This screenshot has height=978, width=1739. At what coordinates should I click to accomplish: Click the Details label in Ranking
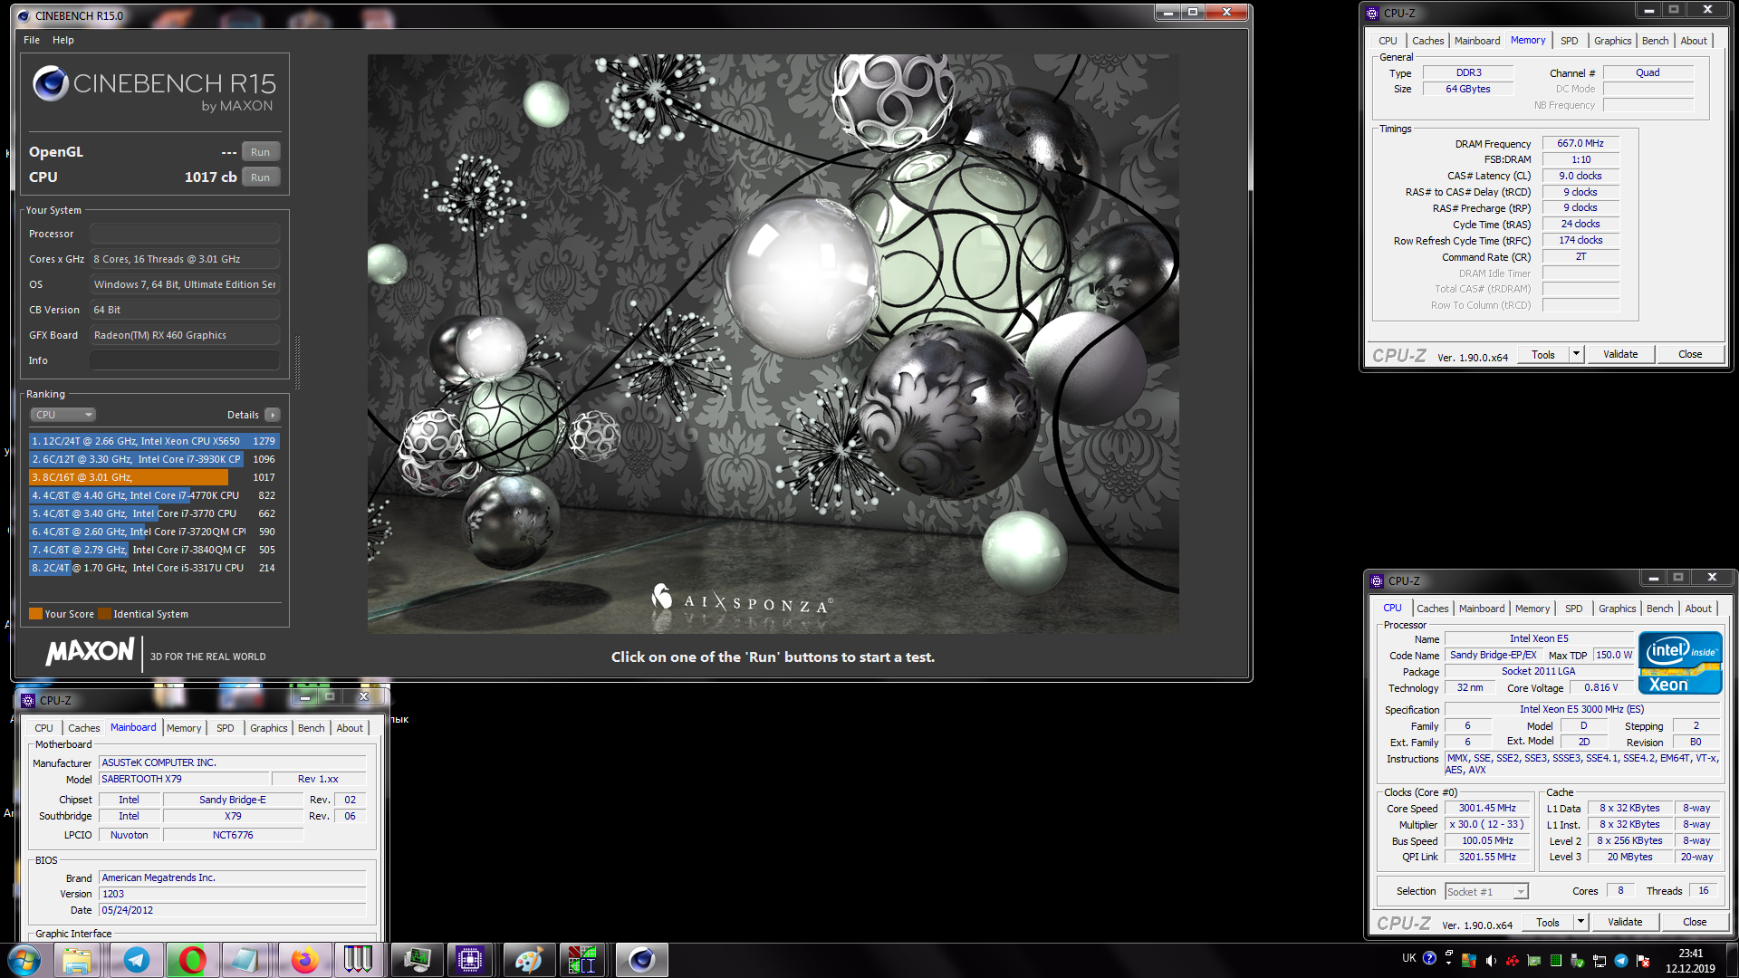243,415
